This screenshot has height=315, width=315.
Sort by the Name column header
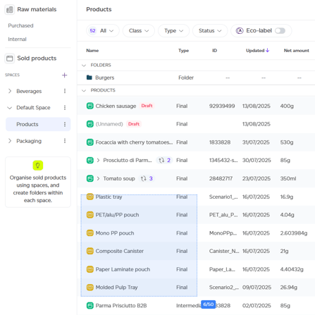(x=92, y=51)
